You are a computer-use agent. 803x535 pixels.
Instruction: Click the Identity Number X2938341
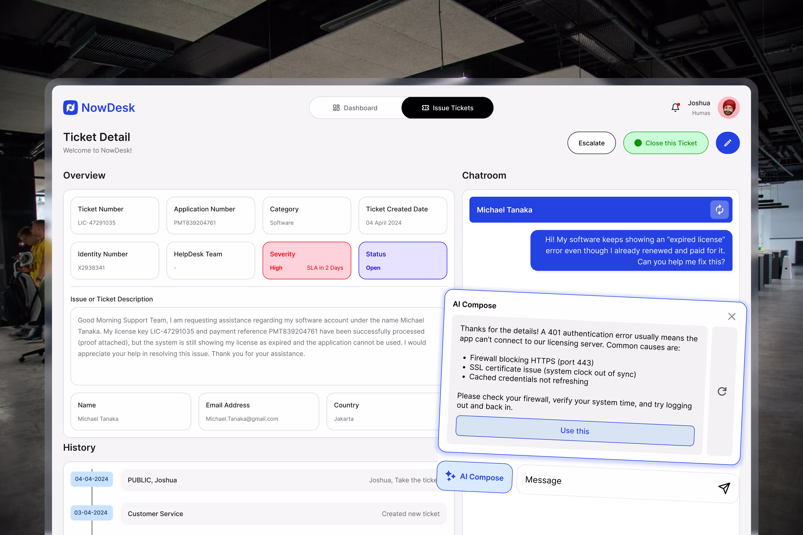coord(115,261)
